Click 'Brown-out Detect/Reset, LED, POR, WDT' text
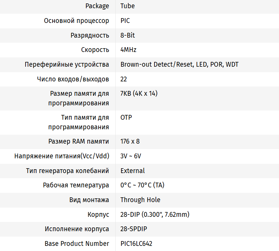The image size is (279, 251). tap(179, 65)
